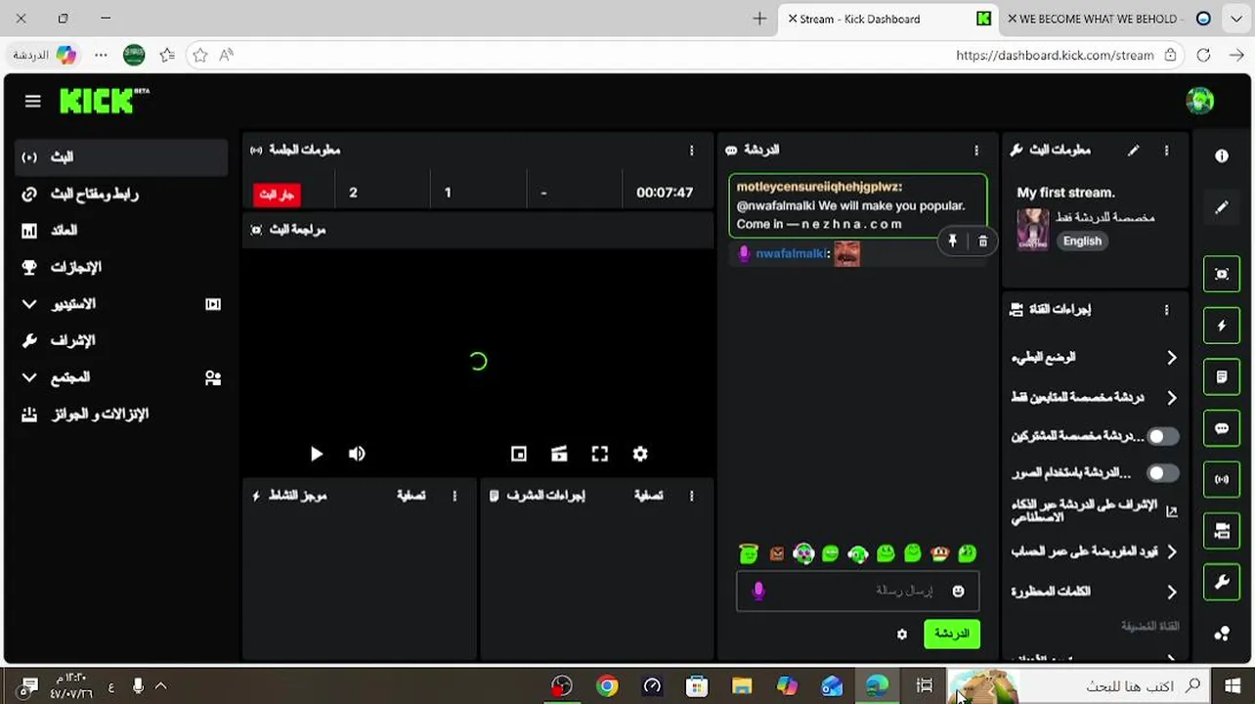Expand the الإشراف sidebar section
Screen dimensions: 1255x704
tap(121, 340)
